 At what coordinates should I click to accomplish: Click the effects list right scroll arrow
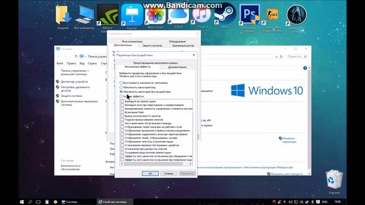tap(190, 163)
